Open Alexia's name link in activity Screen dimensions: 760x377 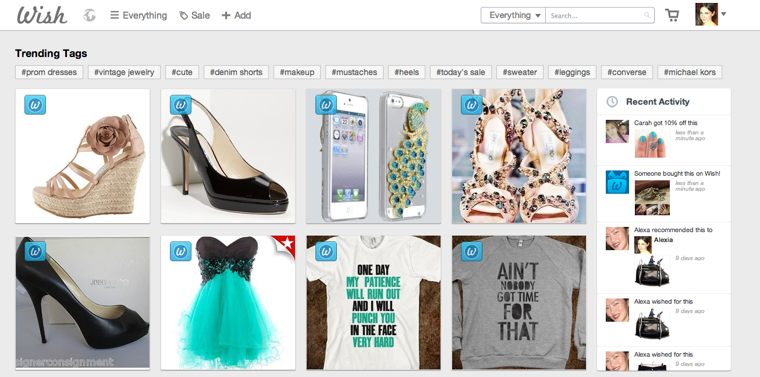(x=663, y=240)
